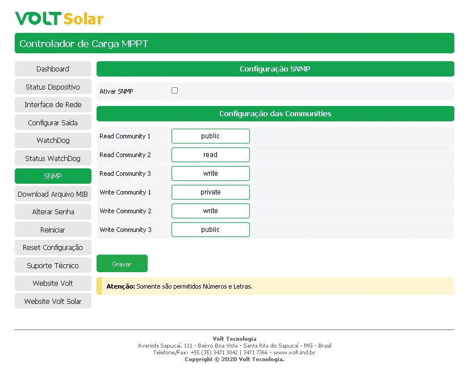Click Write Community 1 private field
The height and width of the screenshot is (385, 468).
pos(210,192)
